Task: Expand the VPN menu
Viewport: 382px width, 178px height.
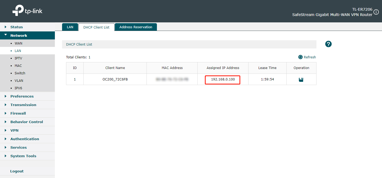Action: coord(14,130)
